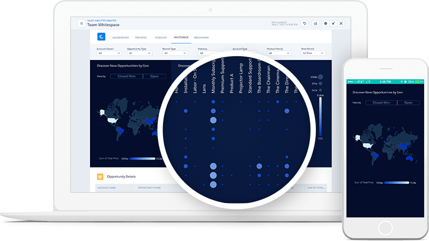Image resolution: width=429 pixels, height=241 pixels.
Task: Select Open view button on phone screen
Action: pos(408,102)
